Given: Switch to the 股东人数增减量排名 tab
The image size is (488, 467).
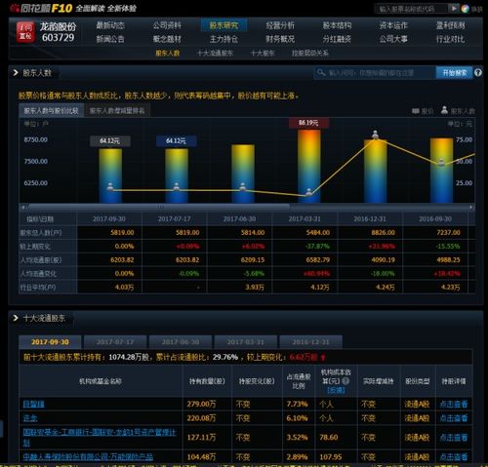Looking at the screenshot, I should pos(117,111).
